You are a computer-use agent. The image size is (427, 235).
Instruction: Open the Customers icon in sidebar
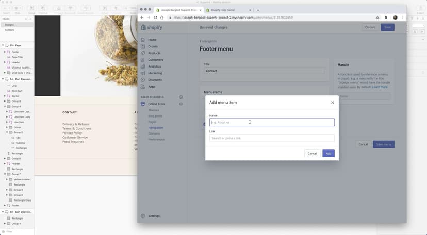143,60
